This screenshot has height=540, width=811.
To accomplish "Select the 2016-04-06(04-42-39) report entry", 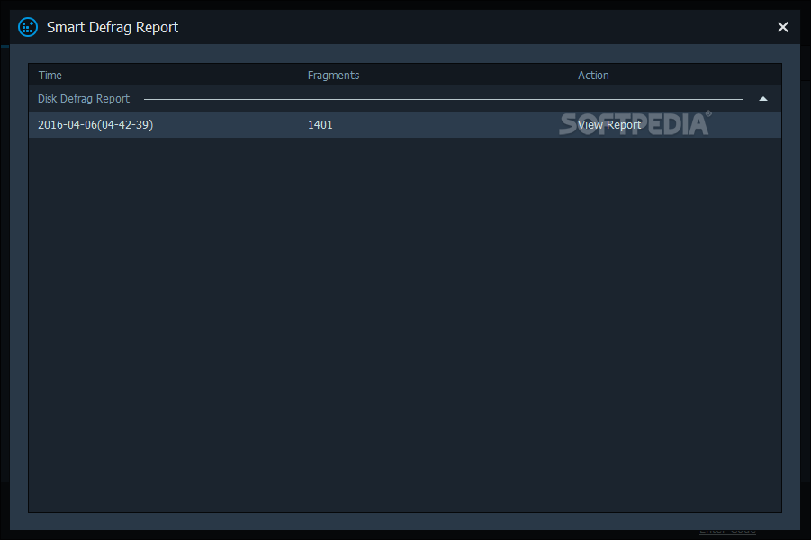I will 404,125.
